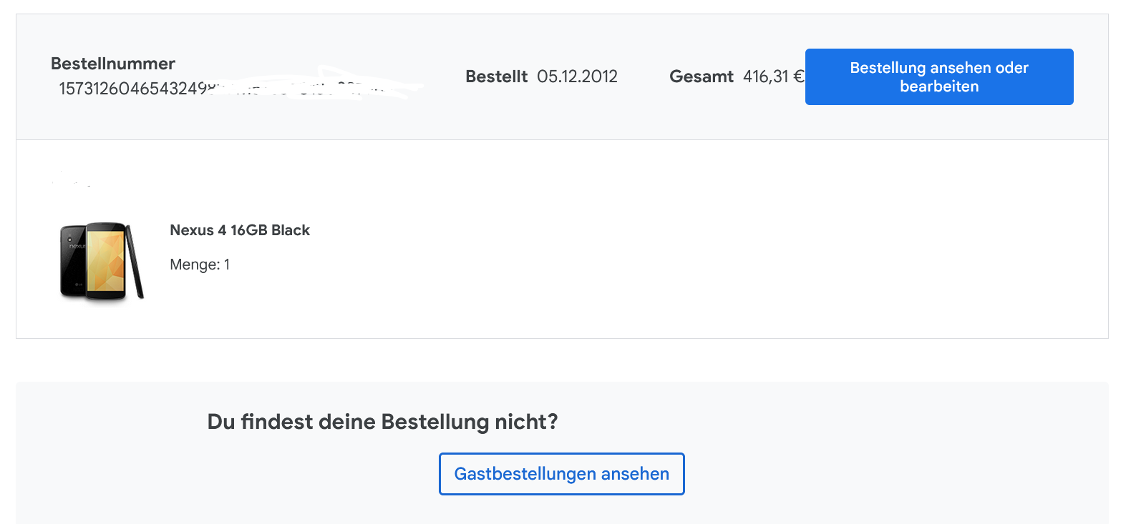1126x524 pixels.
Task: Click the nexus logo on phone back
Action: tap(76, 246)
